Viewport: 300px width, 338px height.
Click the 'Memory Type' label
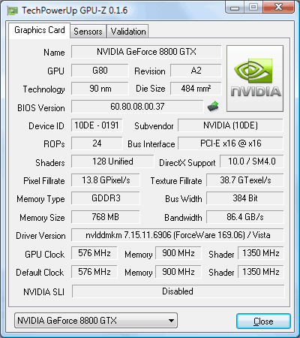(x=40, y=199)
